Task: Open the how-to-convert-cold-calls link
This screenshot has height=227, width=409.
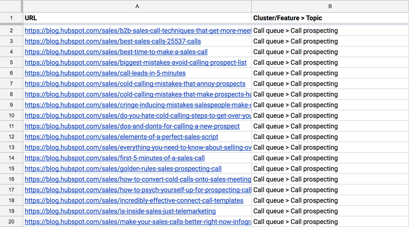Action: [x=138, y=179]
